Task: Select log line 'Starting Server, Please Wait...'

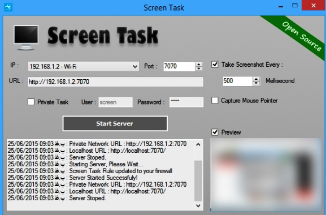Action: tap(76, 164)
